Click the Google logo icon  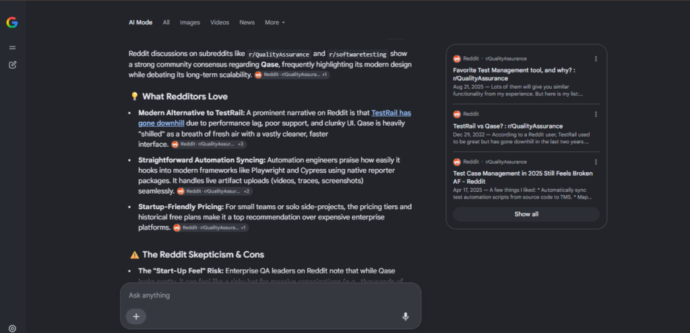(x=12, y=22)
